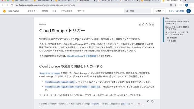
Task: Open the Chrome three-dot menu
Action: (x=191, y=5)
